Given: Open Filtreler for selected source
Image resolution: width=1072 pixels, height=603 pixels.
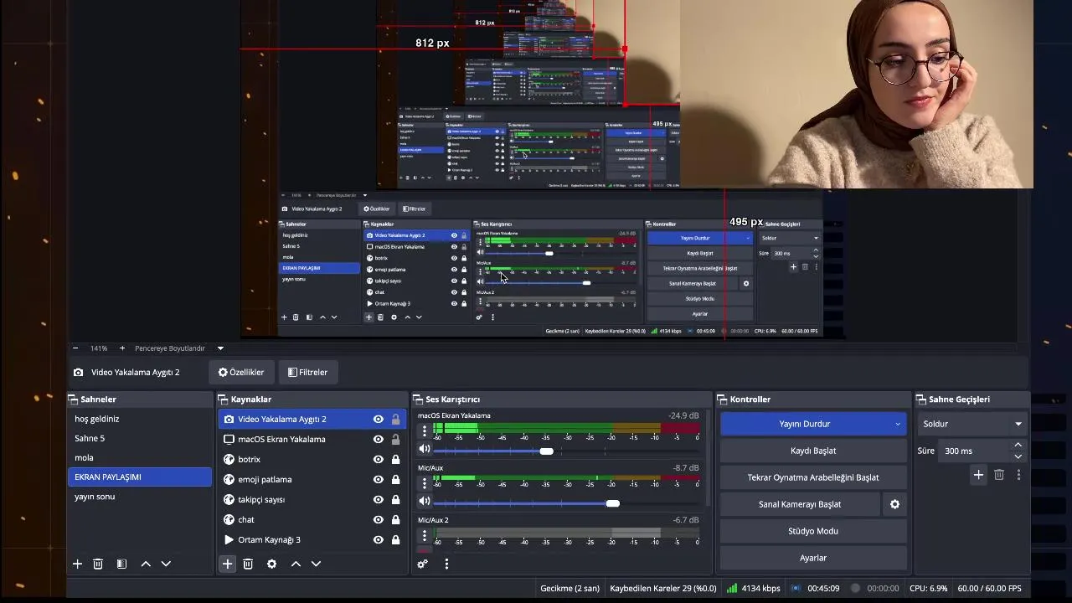Looking at the screenshot, I should (307, 373).
